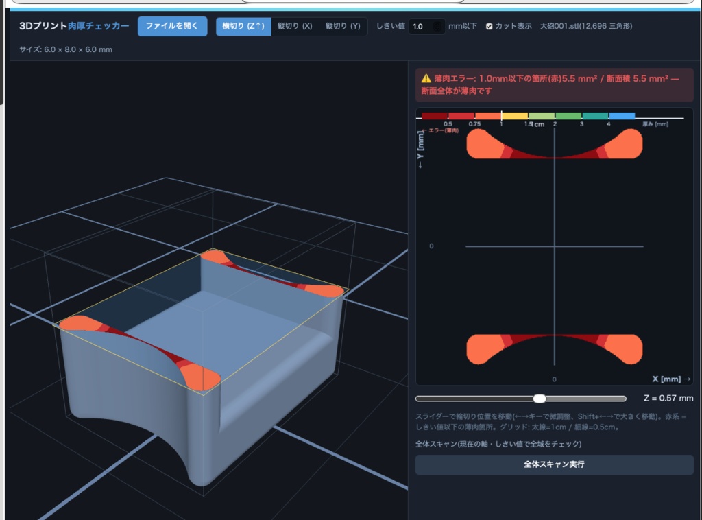Run the scan with 全体スキャン実行
The height and width of the screenshot is (520, 702).
[x=554, y=465]
